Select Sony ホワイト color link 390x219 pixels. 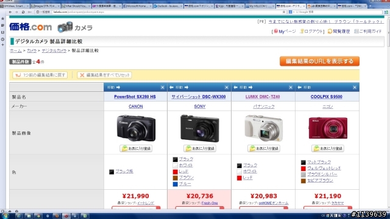click(x=186, y=165)
